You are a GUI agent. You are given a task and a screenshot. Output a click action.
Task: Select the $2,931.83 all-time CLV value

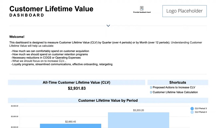[x=77, y=88]
